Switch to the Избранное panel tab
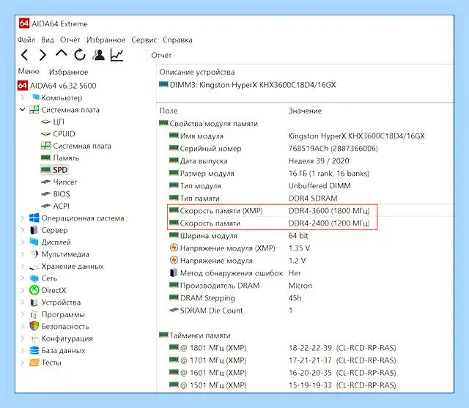 68,72
